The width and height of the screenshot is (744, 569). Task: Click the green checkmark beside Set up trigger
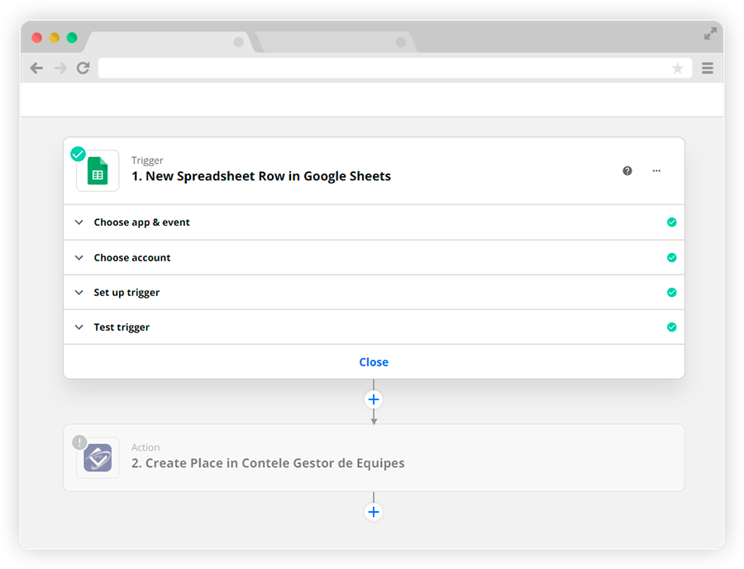click(x=671, y=292)
